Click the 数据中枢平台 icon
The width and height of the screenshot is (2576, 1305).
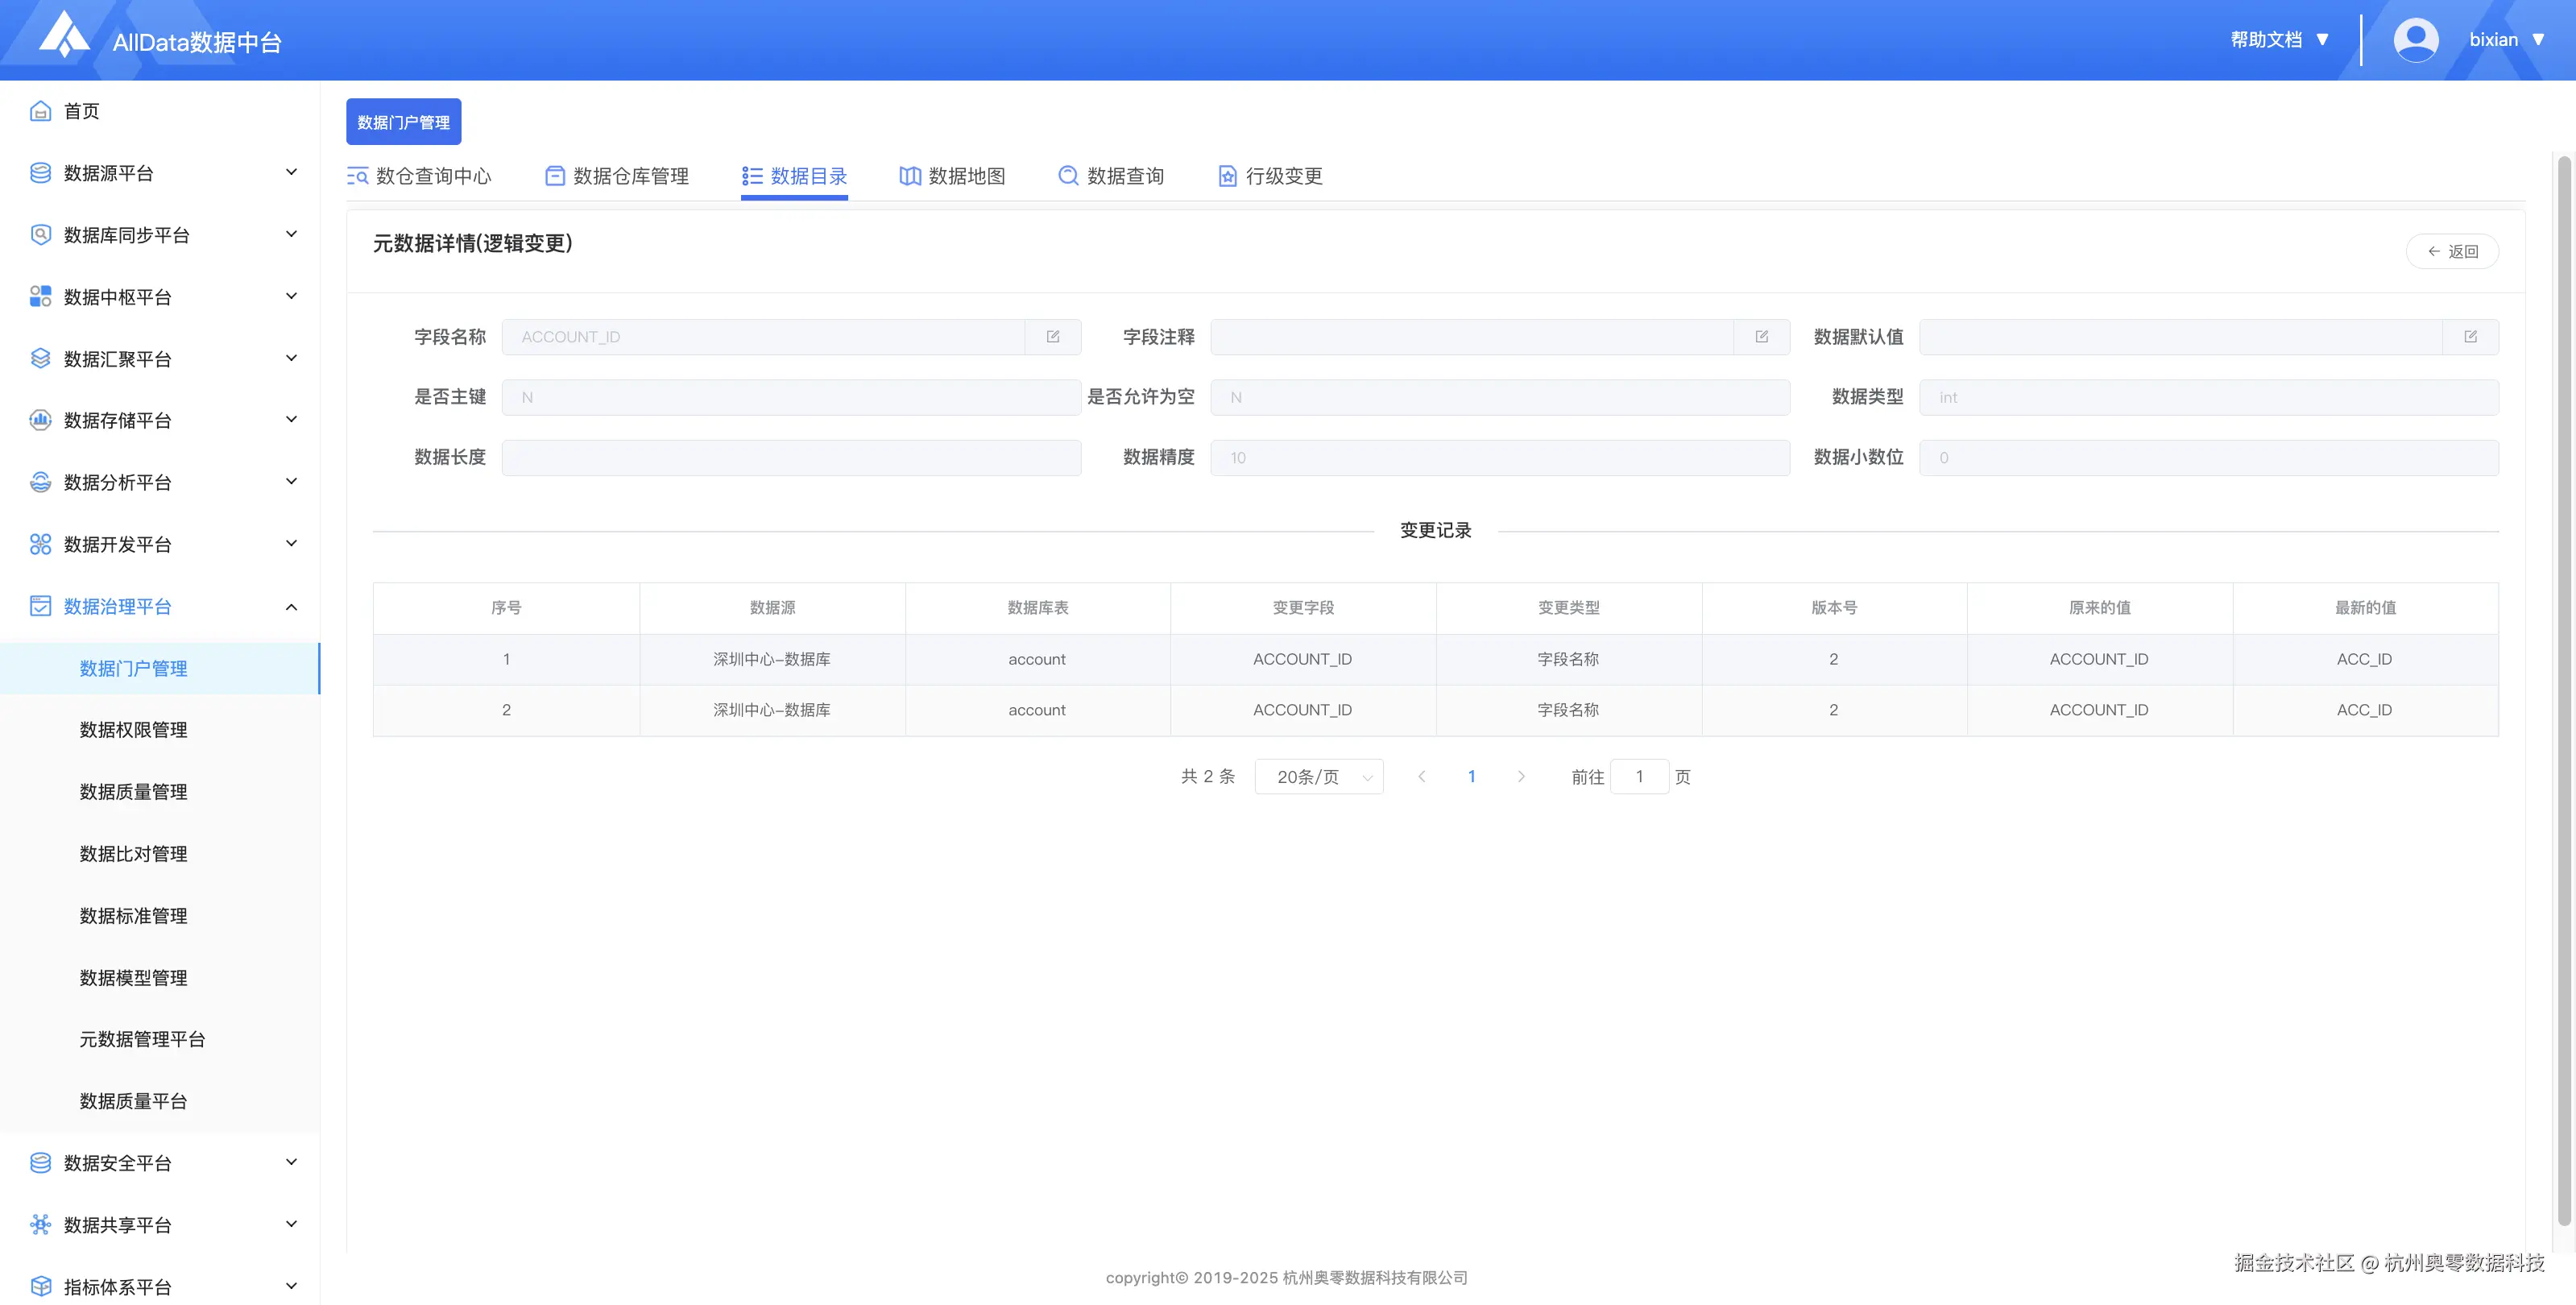click(x=40, y=297)
